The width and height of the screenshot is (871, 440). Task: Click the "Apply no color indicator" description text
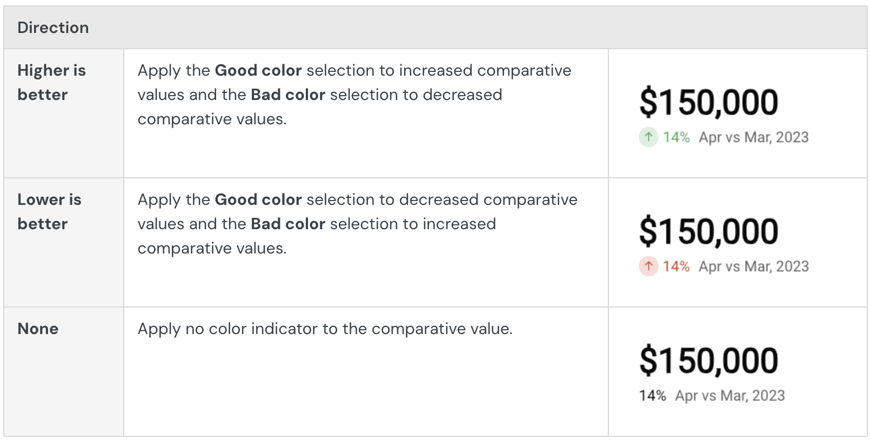325,329
